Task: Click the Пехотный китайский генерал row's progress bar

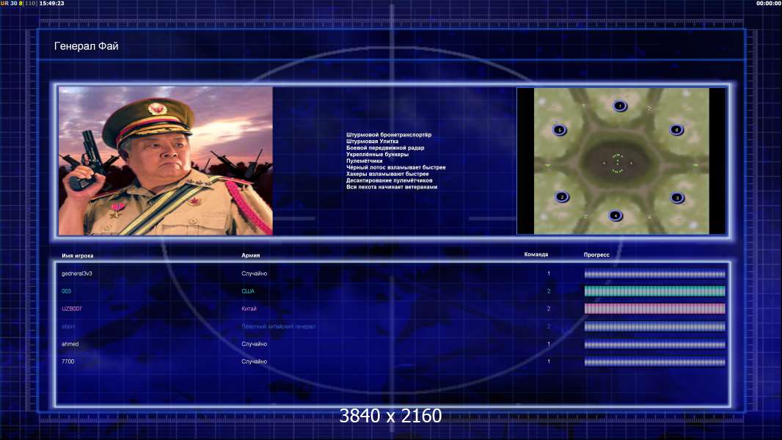Action: (654, 326)
